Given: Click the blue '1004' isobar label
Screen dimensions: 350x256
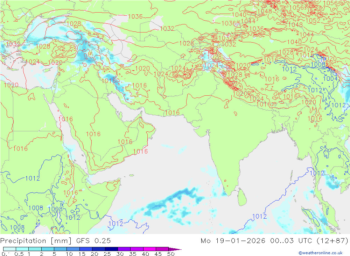Looking at the screenshot, I should [x=330, y=79].
